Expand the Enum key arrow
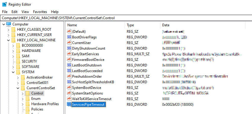The width and height of the screenshot is (252, 114). click(x=22, y=99)
